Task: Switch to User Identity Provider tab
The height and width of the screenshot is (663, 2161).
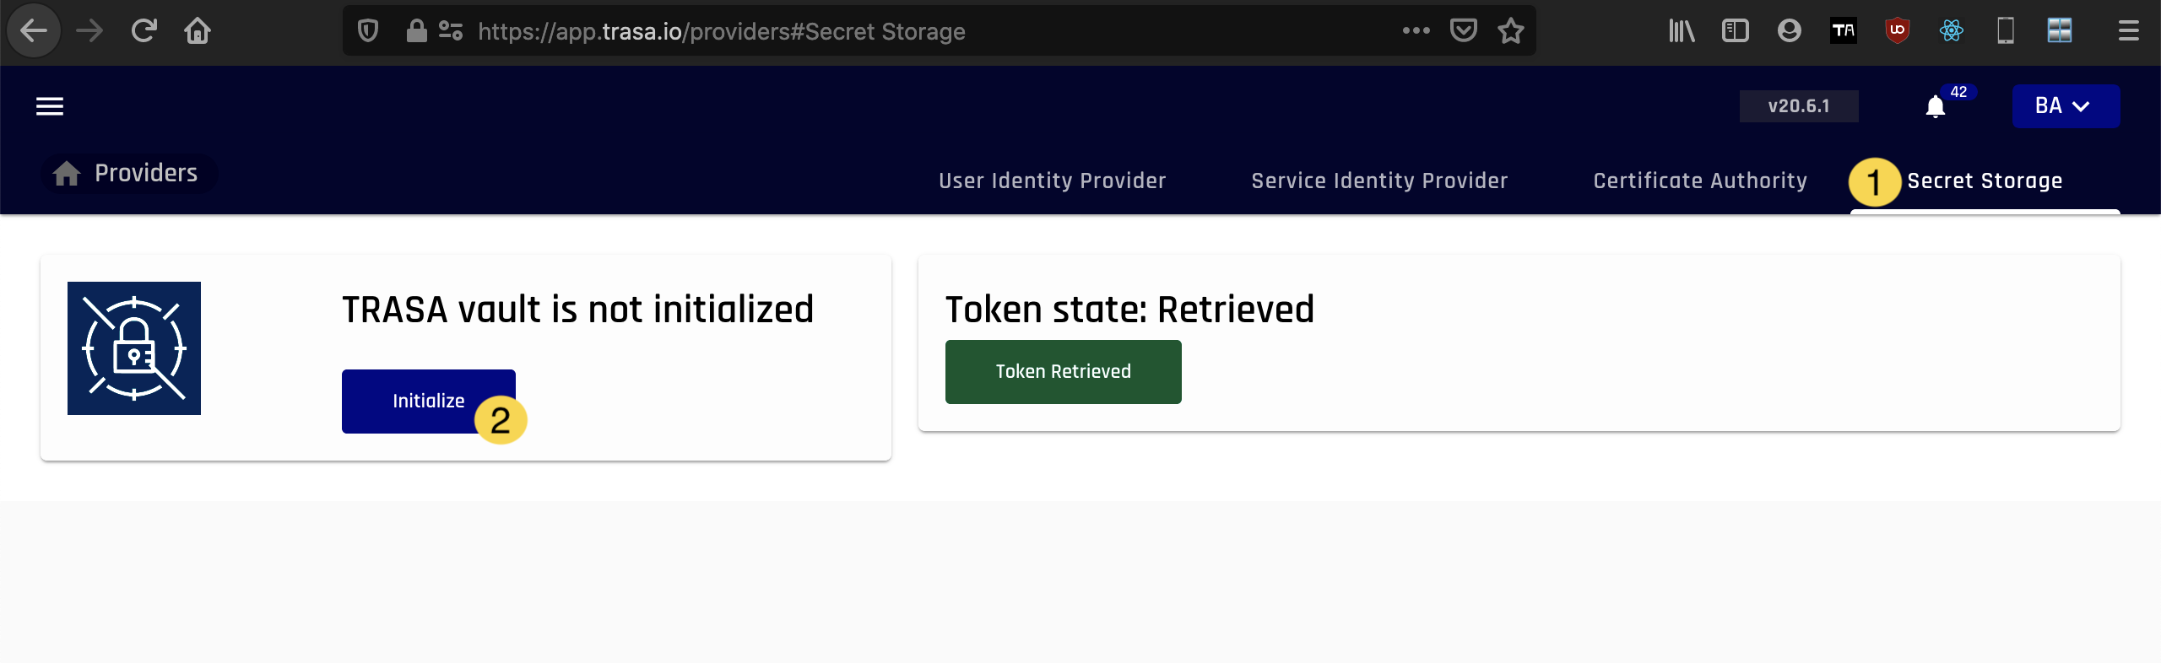Action: point(1052,181)
